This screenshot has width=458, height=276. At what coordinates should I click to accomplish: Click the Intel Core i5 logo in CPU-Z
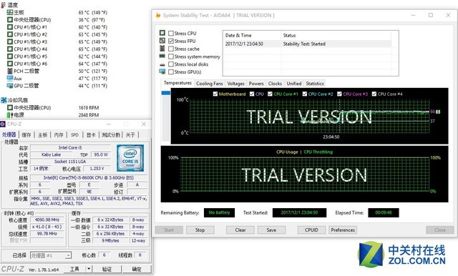pyautogui.click(x=130, y=157)
